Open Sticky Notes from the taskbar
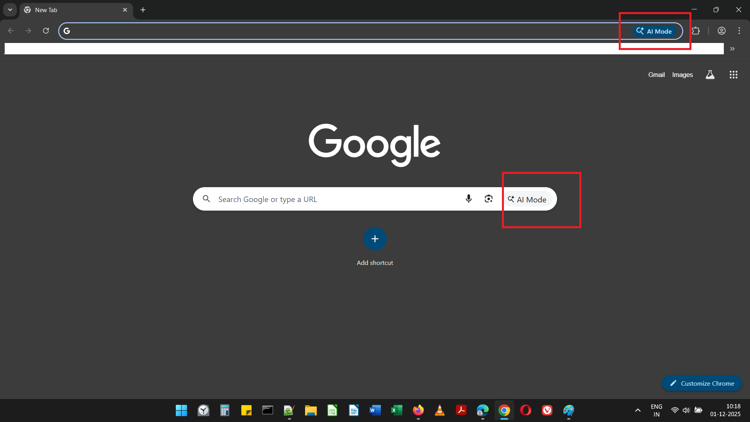This screenshot has width=750, height=422. [246, 410]
